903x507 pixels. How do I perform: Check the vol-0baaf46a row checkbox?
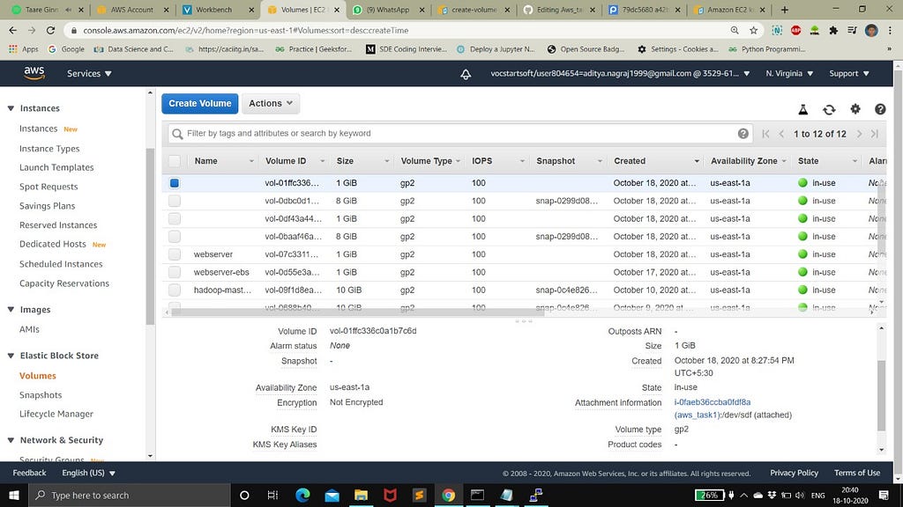pyautogui.click(x=175, y=236)
